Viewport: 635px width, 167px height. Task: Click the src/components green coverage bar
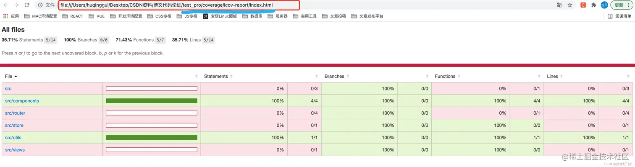(152, 101)
